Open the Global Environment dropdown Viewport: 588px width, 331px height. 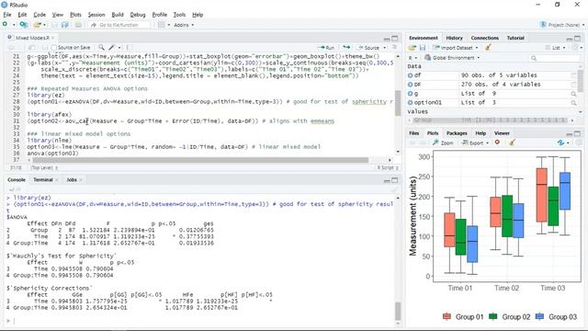coord(452,58)
